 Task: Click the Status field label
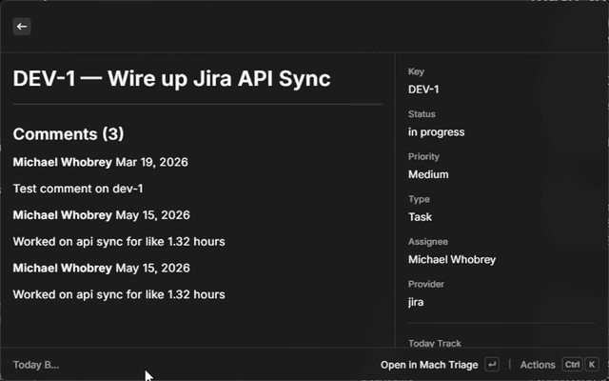[422, 114]
